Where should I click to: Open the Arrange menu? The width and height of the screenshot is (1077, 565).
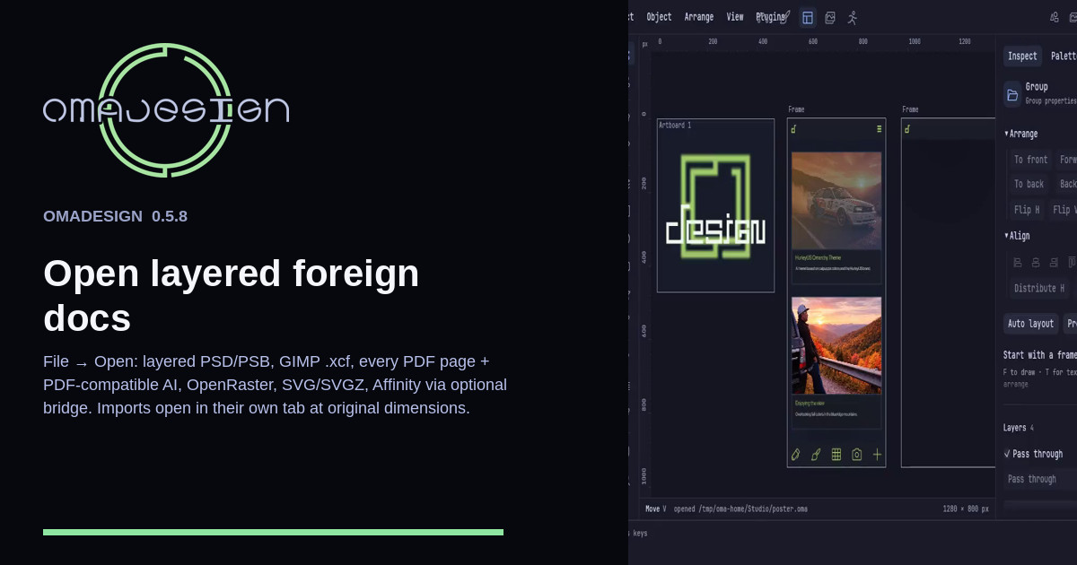pyautogui.click(x=698, y=17)
